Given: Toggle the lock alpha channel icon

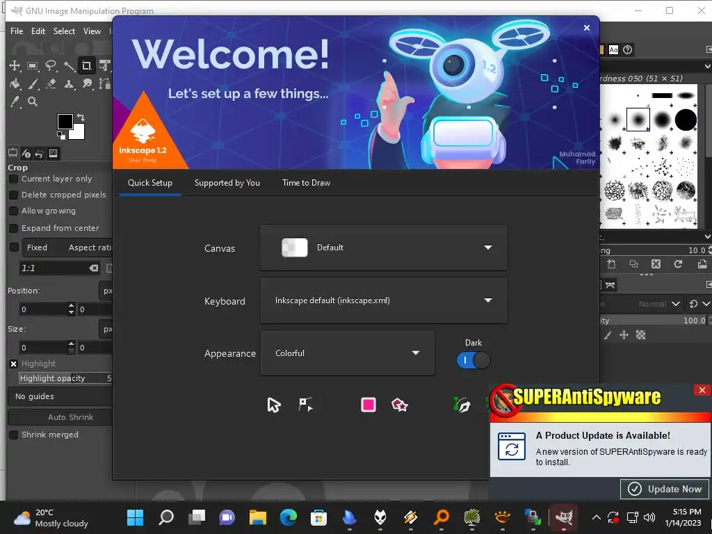Looking at the screenshot, I should [x=640, y=335].
